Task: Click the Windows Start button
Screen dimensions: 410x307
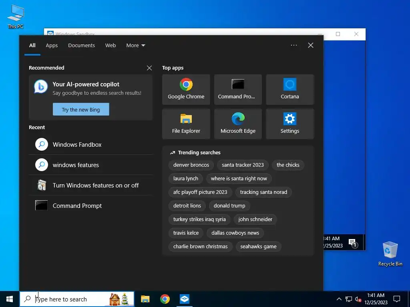Action: [10, 299]
